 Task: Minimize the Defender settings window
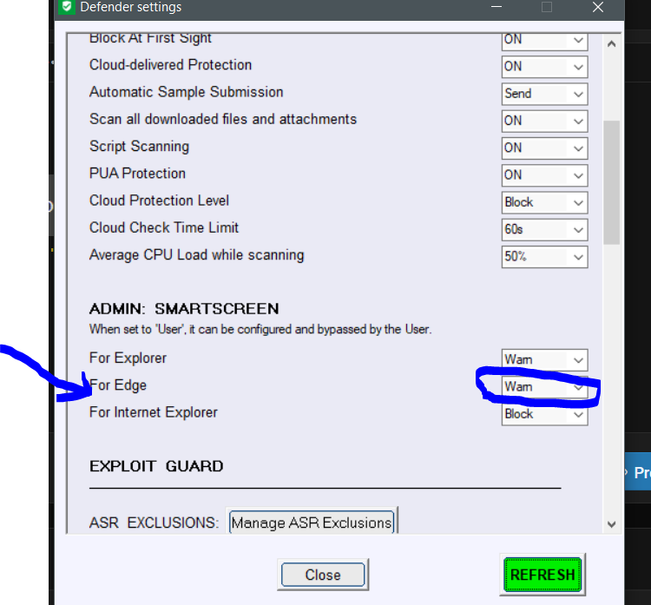pyautogui.click(x=496, y=7)
